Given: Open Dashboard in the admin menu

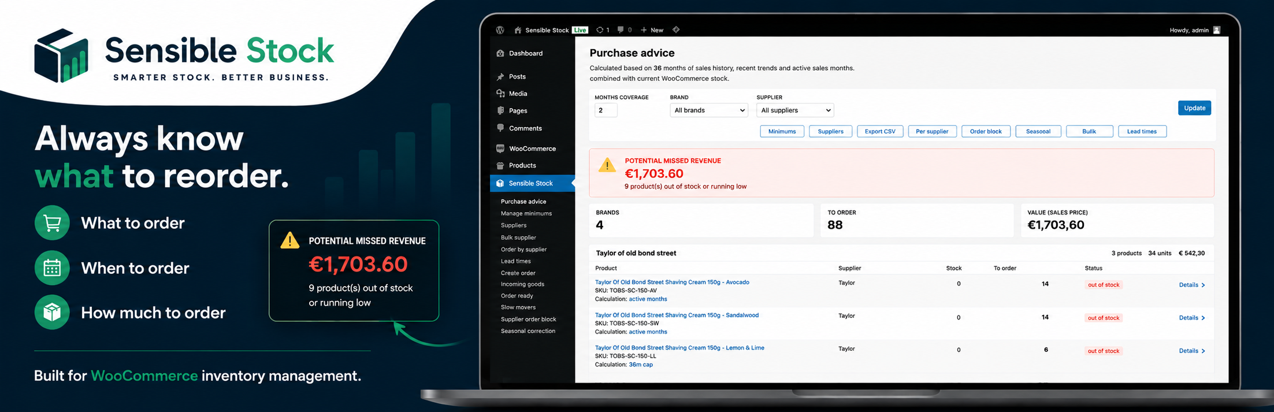Looking at the screenshot, I should click(525, 53).
